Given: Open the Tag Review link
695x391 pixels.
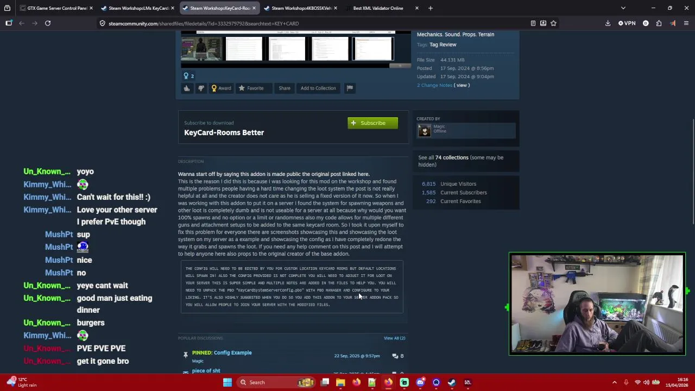Looking at the screenshot, I should (x=443, y=45).
